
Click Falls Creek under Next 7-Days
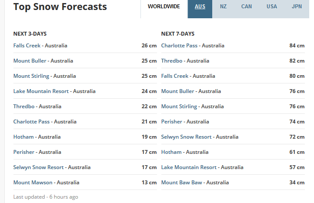click(x=176, y=76)
